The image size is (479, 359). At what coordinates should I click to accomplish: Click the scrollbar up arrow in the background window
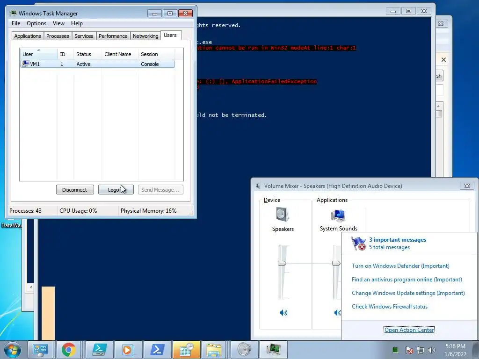(x=439, y=106)
